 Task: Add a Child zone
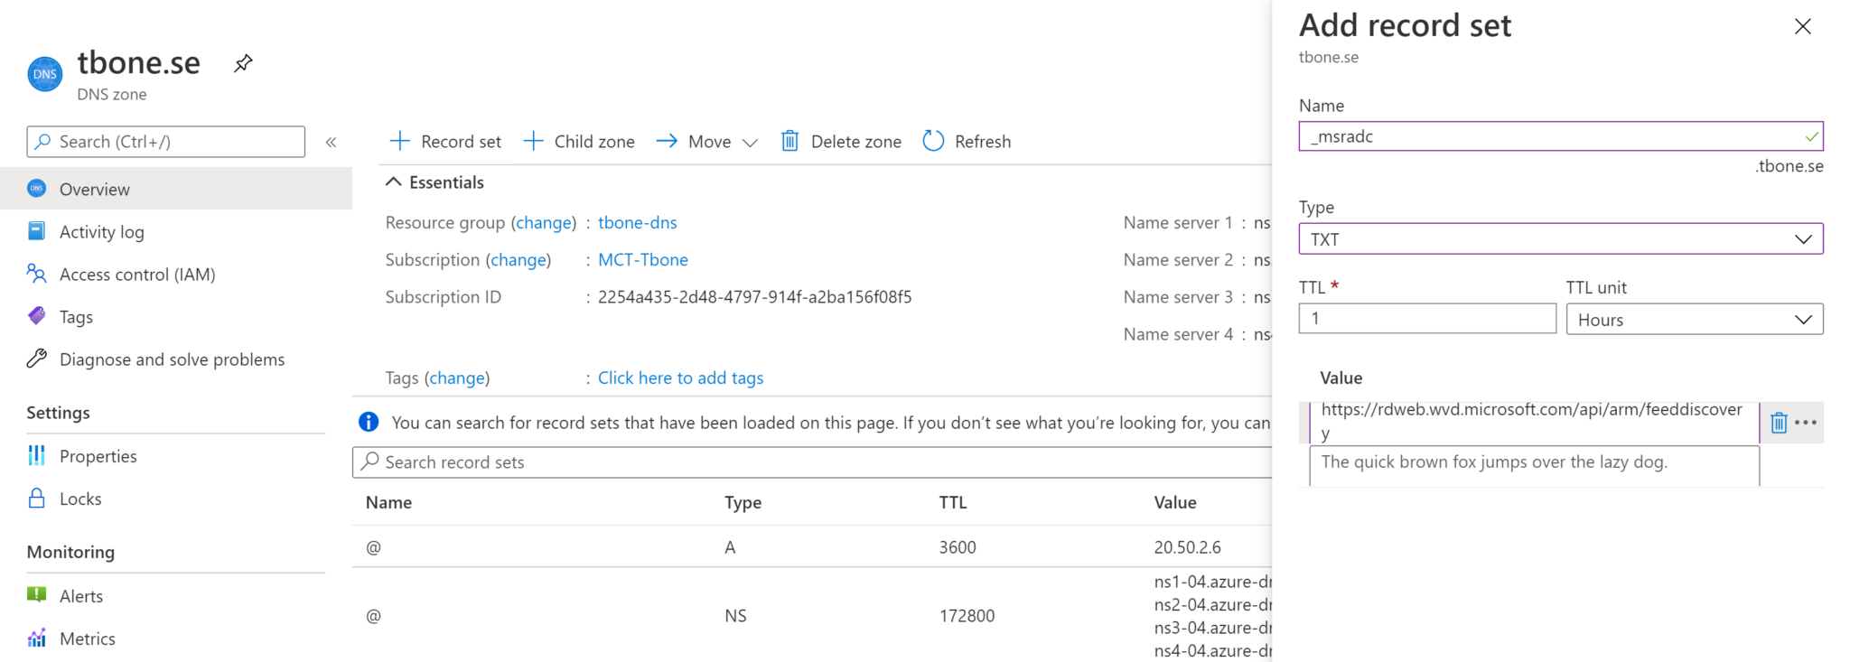tap(578, 141)
